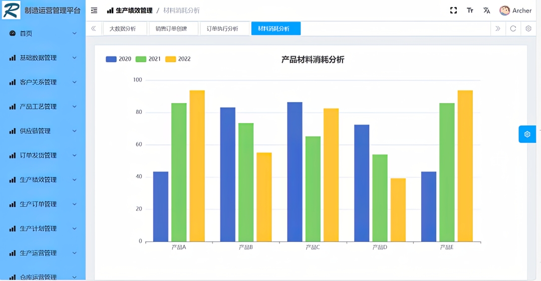Open the tab bar settings gear icon
This screenshot has width=541, height=281.
coord(528,28)
